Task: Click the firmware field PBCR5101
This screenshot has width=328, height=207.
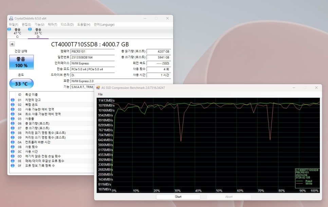Action: pyautogui.click(x=93, y=52)
